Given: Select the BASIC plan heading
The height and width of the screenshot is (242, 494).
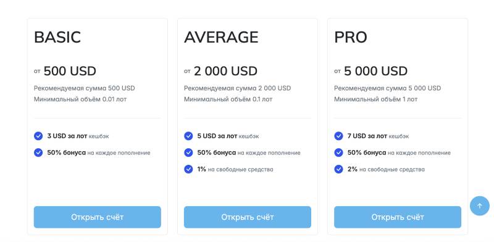Looking at the screenshot, I should pyautogui.click(x=57, y=37).
